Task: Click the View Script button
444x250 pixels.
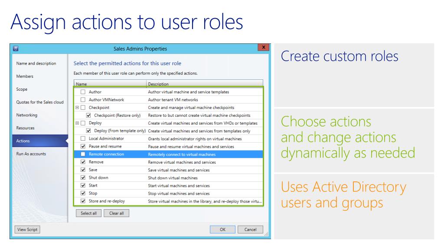Action: click(x=27, y=230)
